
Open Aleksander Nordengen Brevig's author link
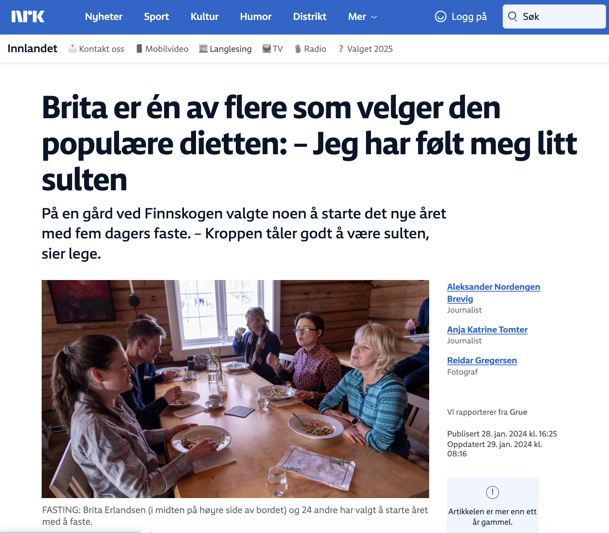coord(493,293)
